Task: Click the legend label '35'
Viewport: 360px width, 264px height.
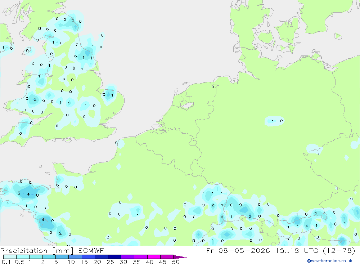Action: (x=136, y=262)
